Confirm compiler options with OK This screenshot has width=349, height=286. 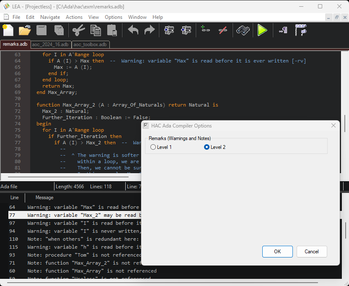click(277, 252)
